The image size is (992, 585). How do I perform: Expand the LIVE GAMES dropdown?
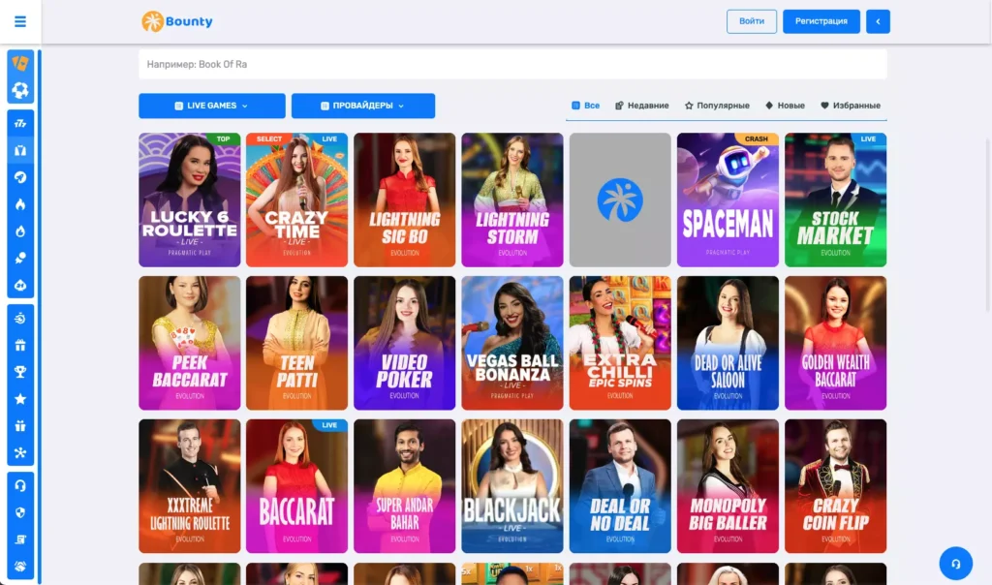pyautogui.click(x=212, y=106)
